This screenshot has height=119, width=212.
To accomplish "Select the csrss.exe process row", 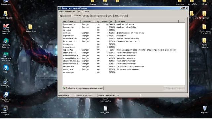I will click(x=124, y=30).
